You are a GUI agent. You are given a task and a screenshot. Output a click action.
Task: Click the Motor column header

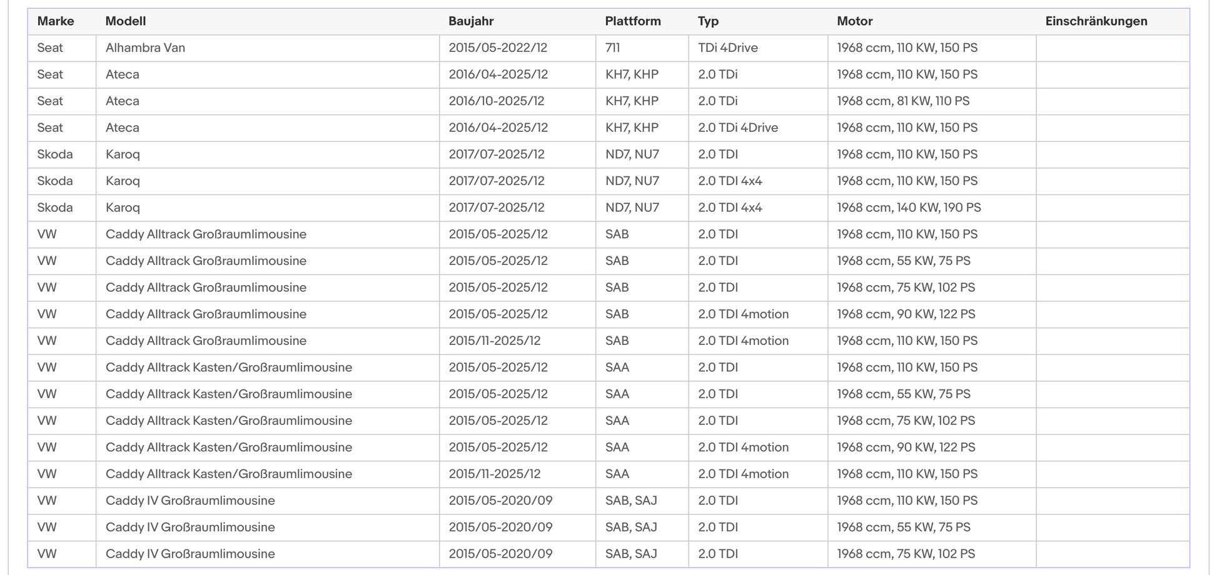[854, 21]
